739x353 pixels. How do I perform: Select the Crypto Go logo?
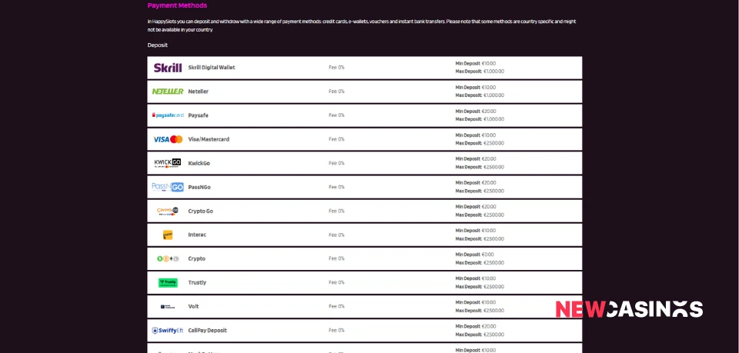point(168,211)
